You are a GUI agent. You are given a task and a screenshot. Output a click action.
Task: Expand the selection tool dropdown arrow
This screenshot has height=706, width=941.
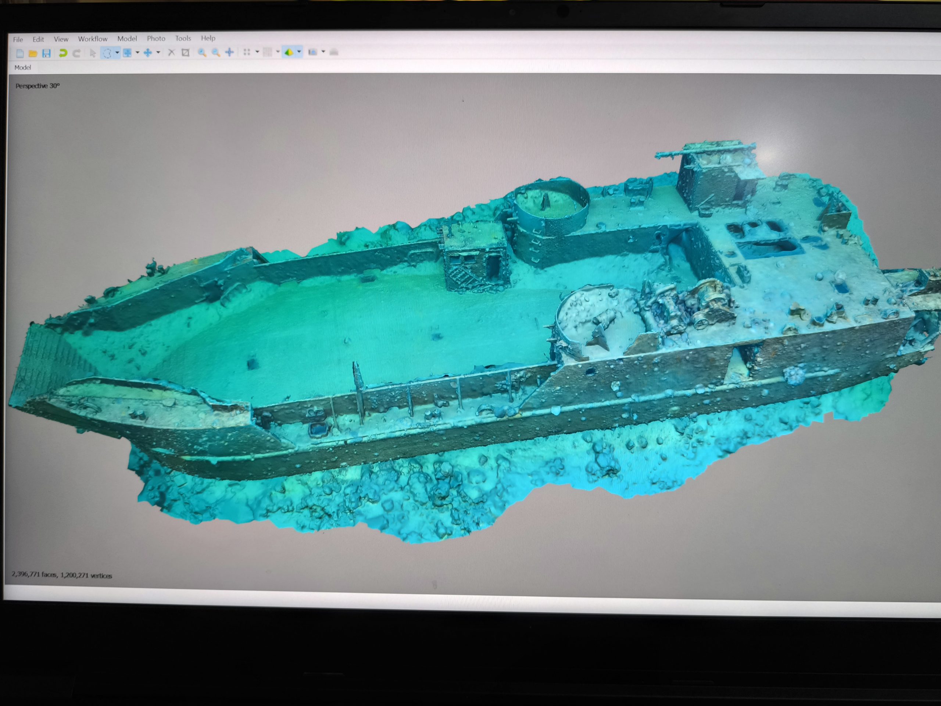(117, 53)
